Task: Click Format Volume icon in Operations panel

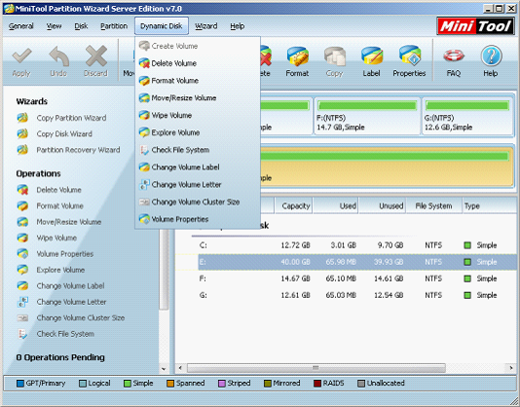Action: coord(22,205)
